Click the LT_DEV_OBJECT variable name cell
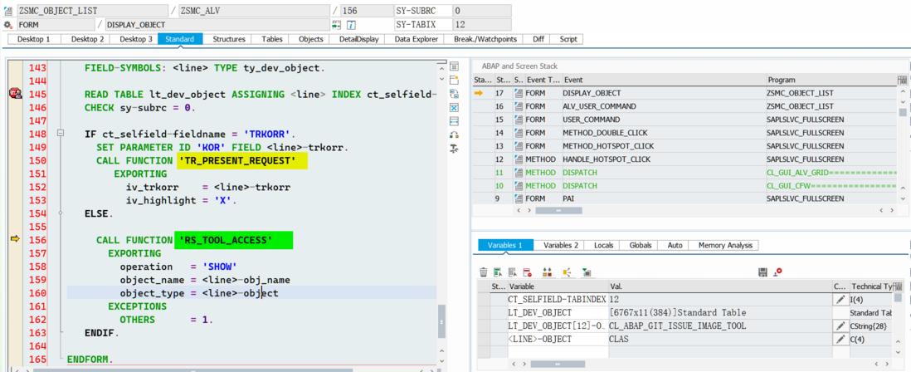The image size is (911, 372). click(x=558, y=313)
